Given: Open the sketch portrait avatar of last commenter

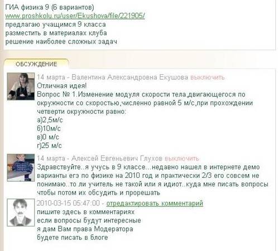Looking at the screenshot, I should click(x=21, y=213).
